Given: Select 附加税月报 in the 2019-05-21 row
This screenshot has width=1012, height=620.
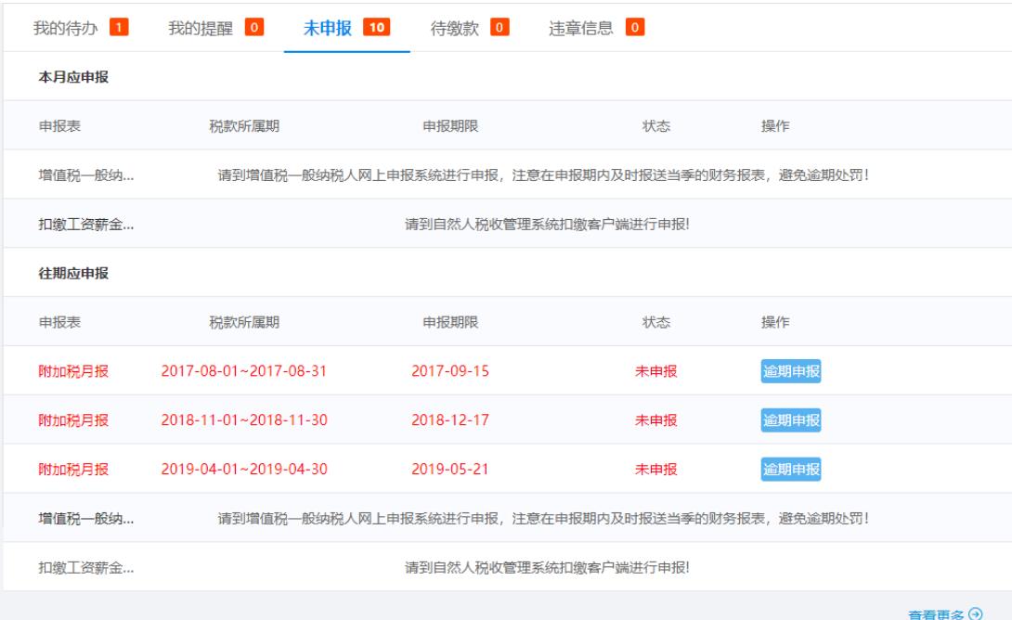Looking at the screenshot, I should coord(73,469).
